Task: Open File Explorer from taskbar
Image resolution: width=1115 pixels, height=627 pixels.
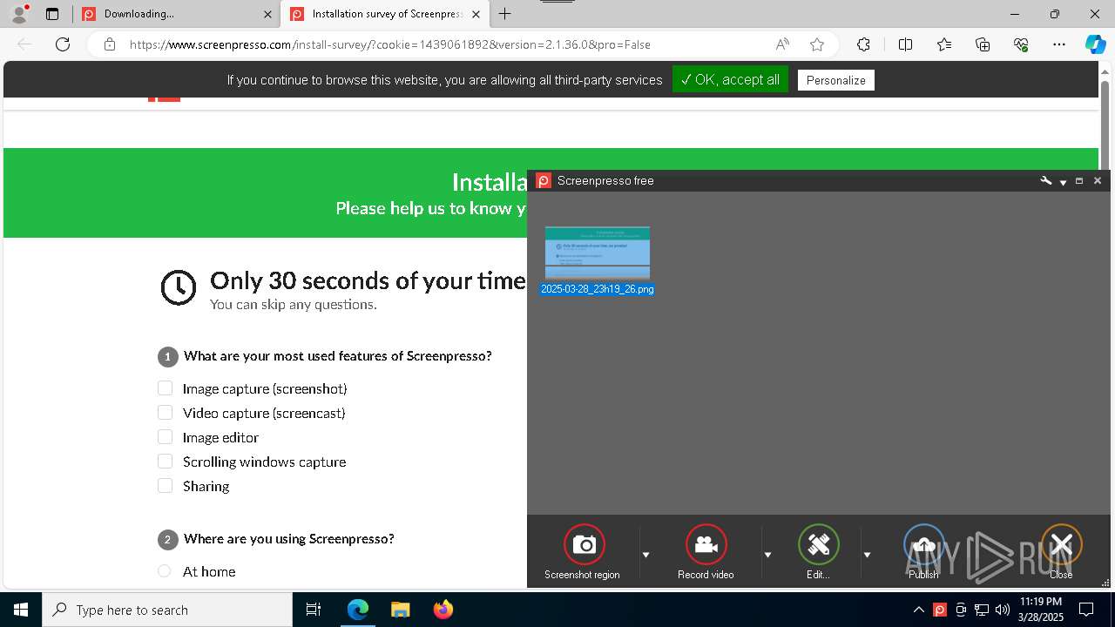Action: pos(400,610)
